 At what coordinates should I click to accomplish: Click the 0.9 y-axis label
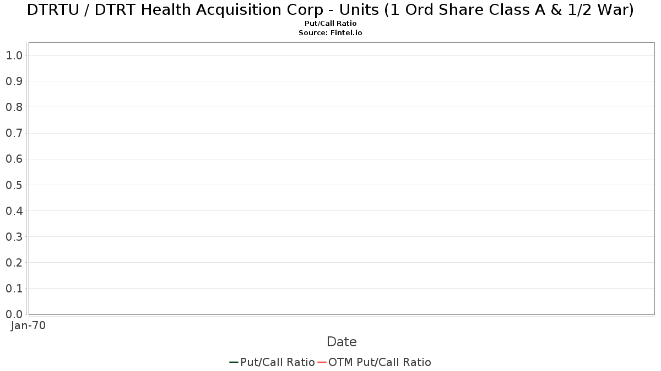pyautogui.click(x=14, y=81)
